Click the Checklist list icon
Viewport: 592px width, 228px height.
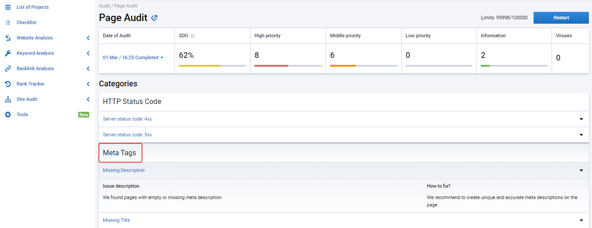point(7,22)
